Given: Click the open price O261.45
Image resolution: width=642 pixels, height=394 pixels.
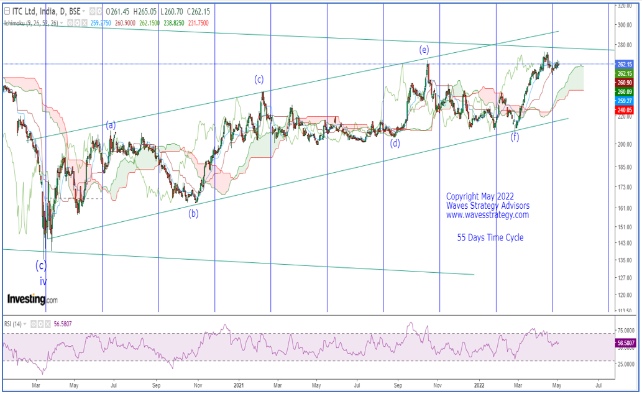Looking at the screenshot, I should point(117,11).
